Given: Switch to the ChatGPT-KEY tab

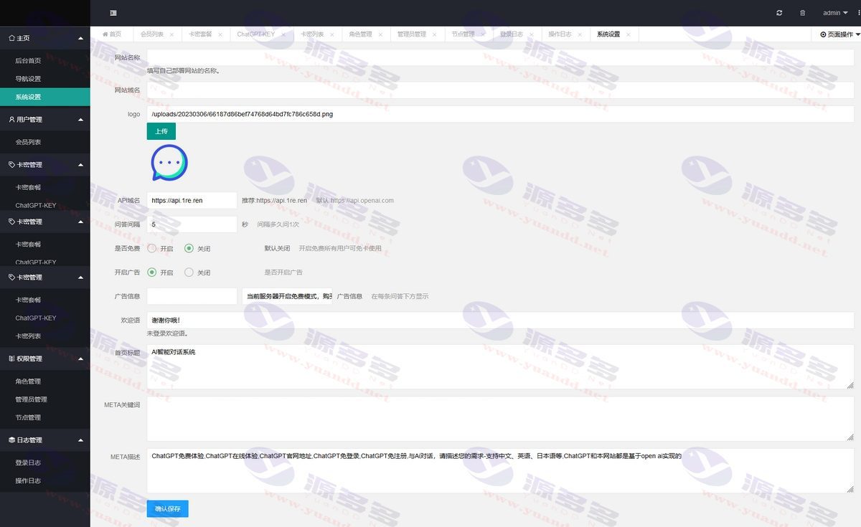Looking at the screenshot, I should point(256,34).
